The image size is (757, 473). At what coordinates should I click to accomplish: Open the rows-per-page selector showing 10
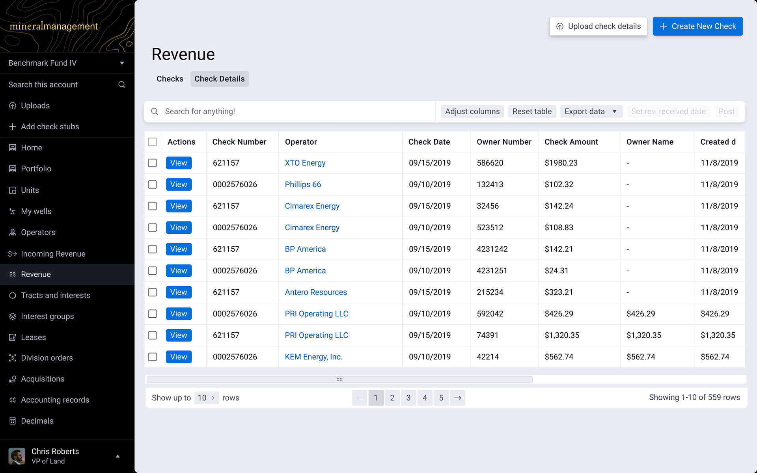tap(206, 398)
